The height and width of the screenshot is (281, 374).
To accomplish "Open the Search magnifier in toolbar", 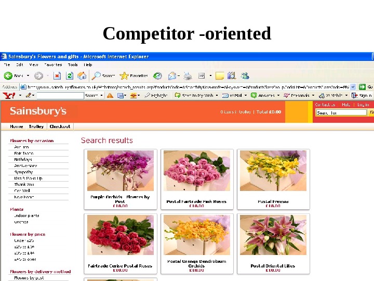I will (96, 76).
